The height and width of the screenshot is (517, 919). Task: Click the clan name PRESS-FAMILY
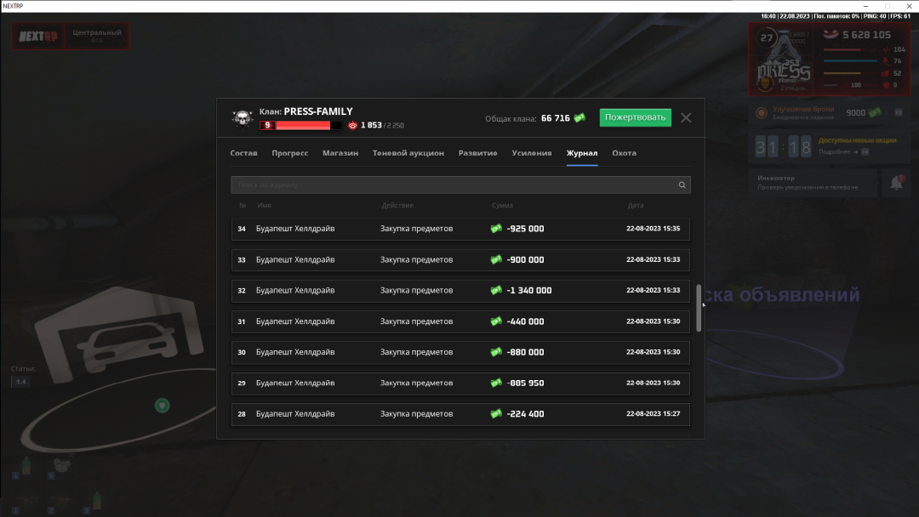pos(318,111)
